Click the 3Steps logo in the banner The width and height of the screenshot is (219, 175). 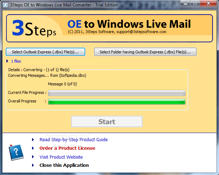[34, 28]
